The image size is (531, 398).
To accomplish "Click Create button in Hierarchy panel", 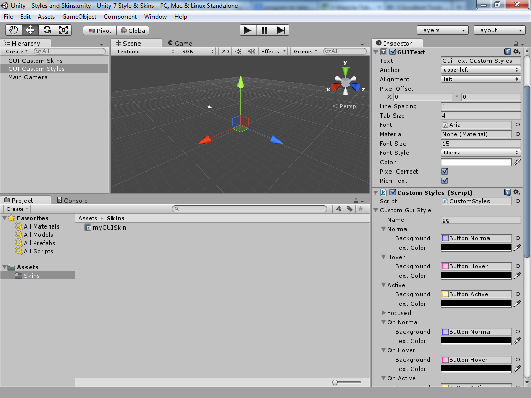I will tap(17, 51).
